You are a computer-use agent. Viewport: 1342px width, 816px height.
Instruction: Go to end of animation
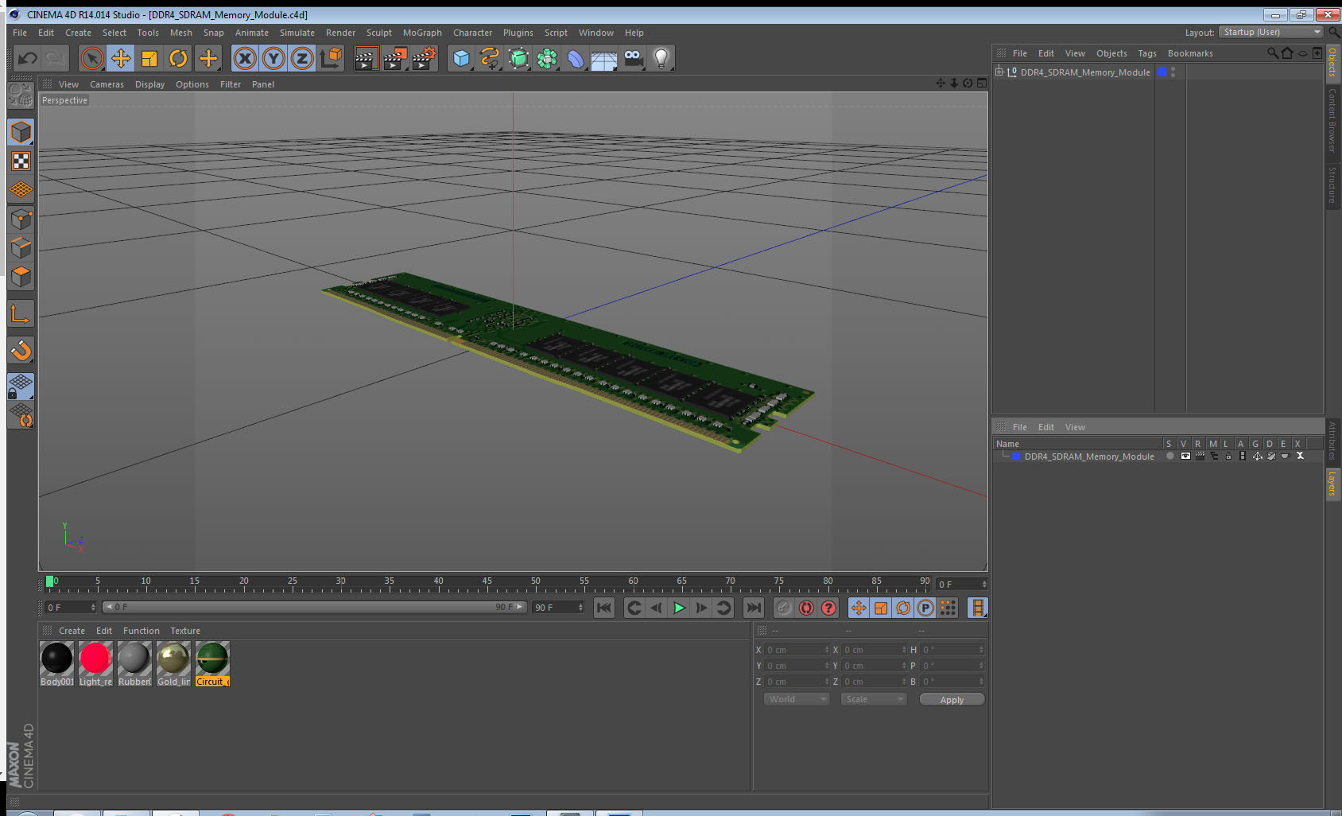tap(753, 608)
